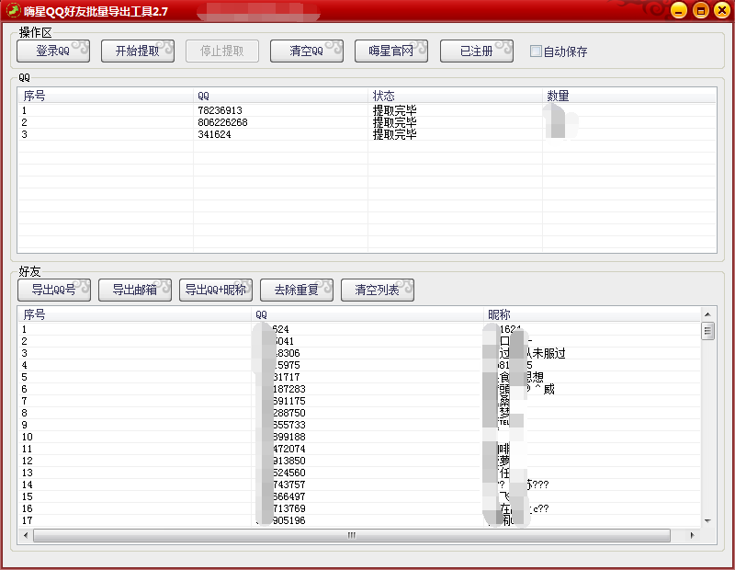
Task: Click the 昵称 column header
Action: point(592,314)
